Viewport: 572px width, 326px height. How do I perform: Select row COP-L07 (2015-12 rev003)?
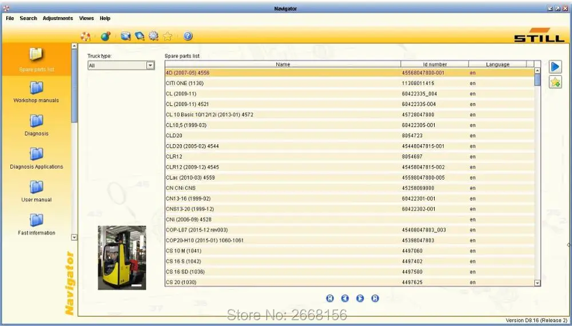(x=349, y=230)
